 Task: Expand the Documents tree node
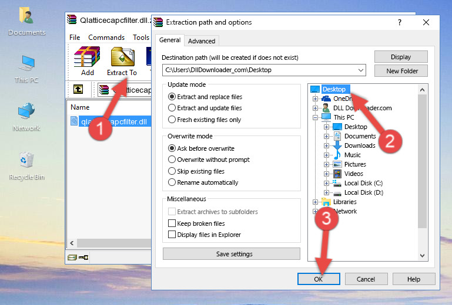pos(326,137)
